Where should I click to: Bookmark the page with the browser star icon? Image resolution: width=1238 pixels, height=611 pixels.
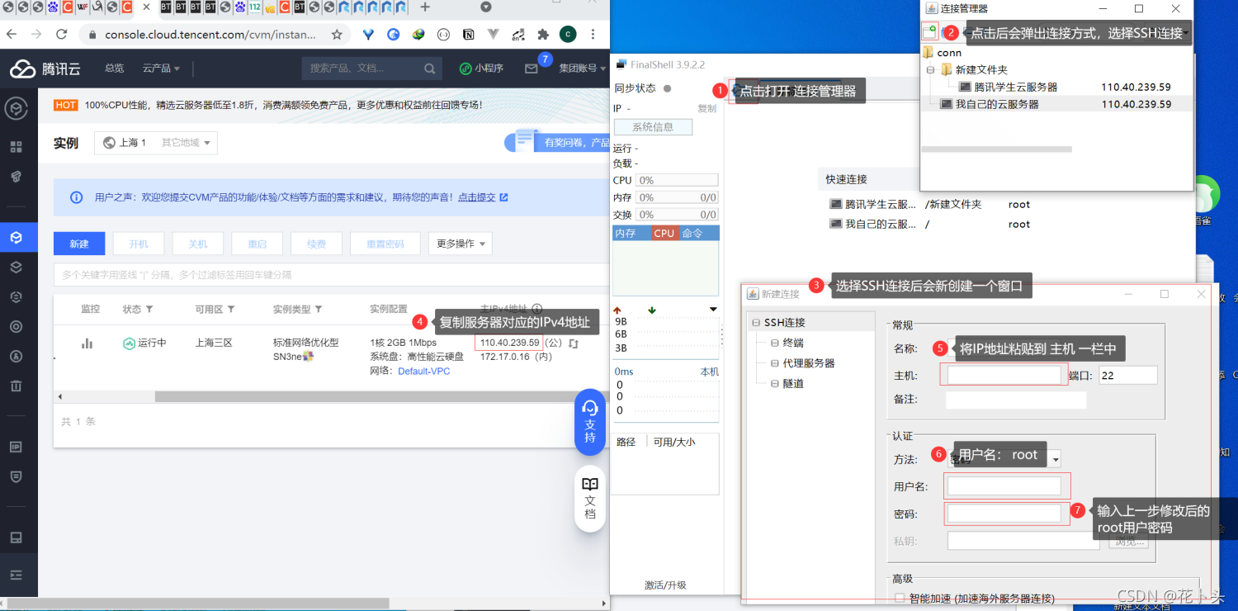pyautogui.click(x=339, y=35)
